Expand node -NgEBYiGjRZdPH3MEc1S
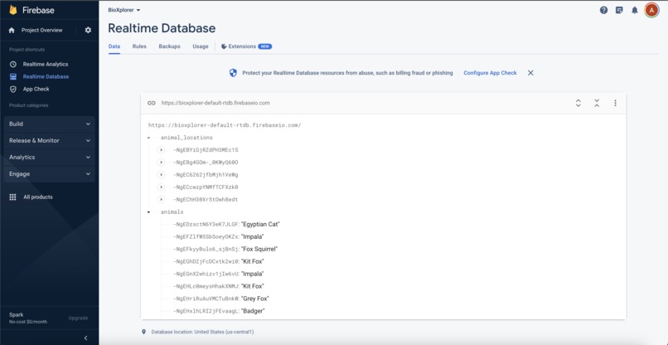The height and width of the screenshot is (345, 668). pyautogui.click(x=161, y=150)
